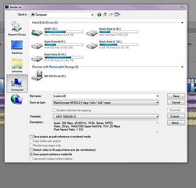196x188 pixels.
Task: Check Render loop region only
Action: (x=31, y=146)
